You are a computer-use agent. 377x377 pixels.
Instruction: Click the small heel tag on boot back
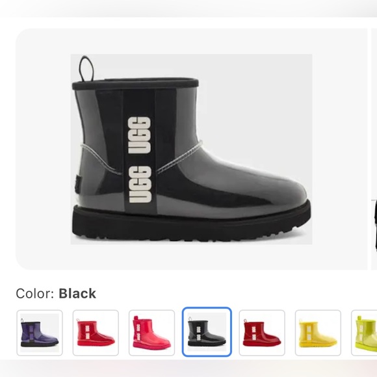[x=77, y=184]
